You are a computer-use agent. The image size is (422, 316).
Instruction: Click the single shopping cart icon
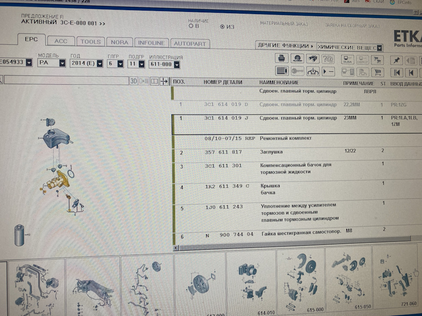point(377,72)
